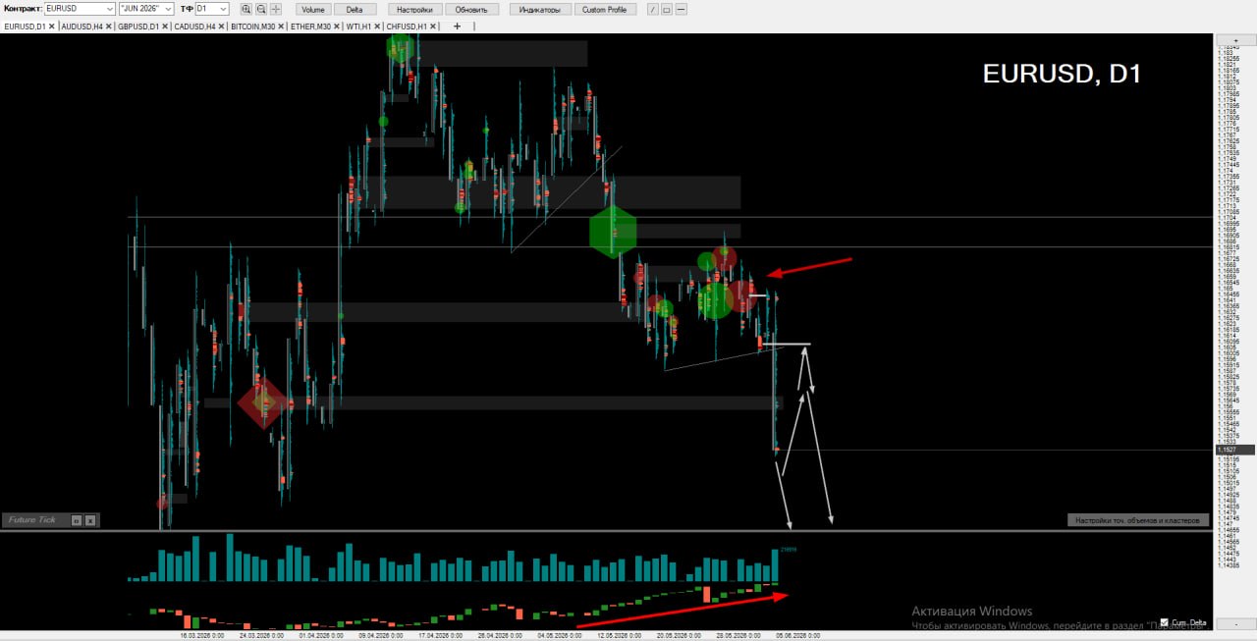Viewport: 1257px width, 641px height.
Task: Switch to the AUDUSD,H4 tab
Action: coord(82,27)
